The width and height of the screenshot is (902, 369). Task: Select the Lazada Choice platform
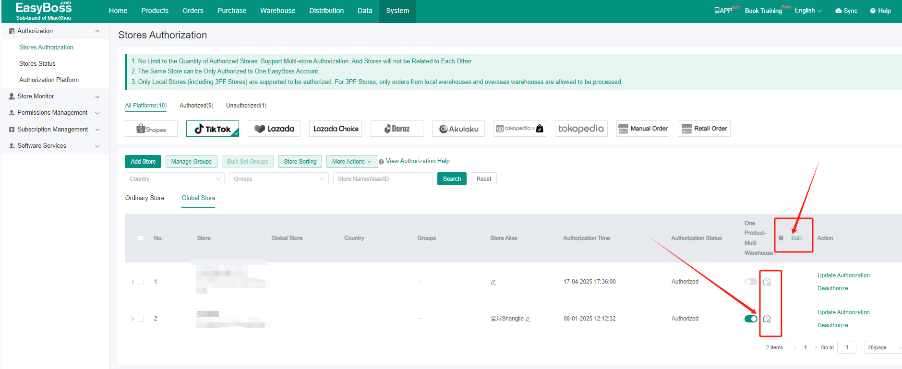pyautogui.click(x=336, y=129)
